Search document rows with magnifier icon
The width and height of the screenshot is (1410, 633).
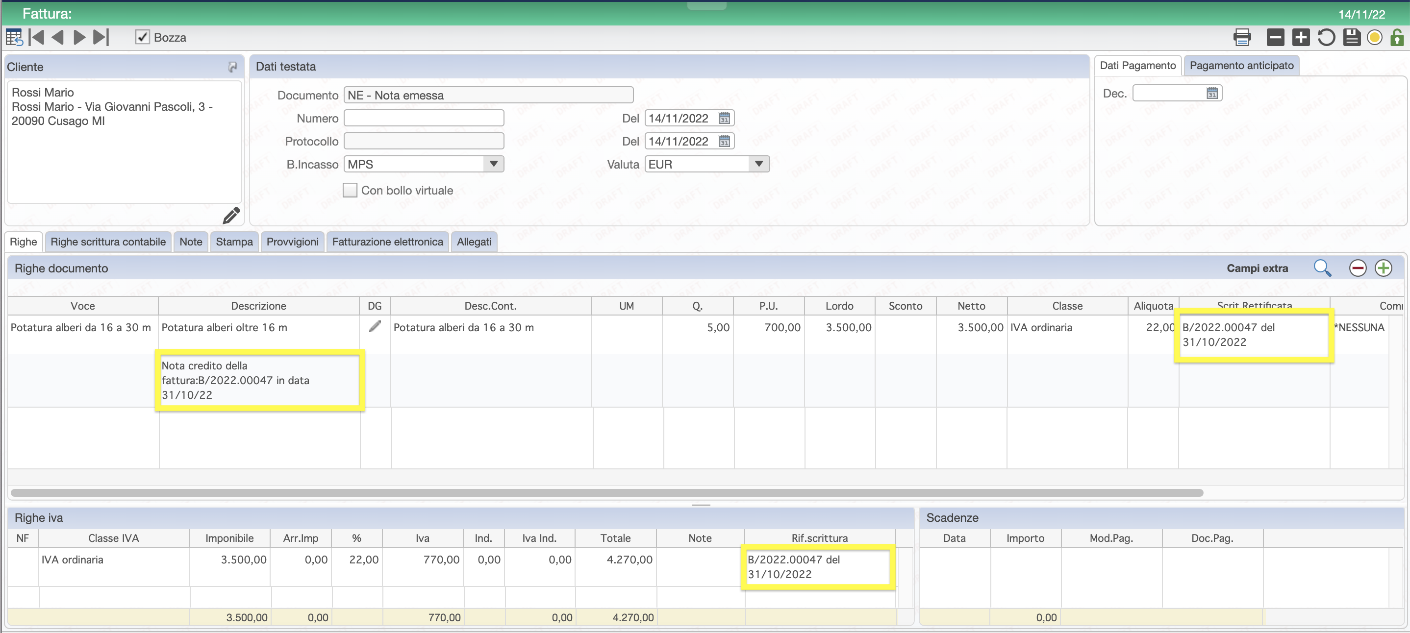point(1322,268)
